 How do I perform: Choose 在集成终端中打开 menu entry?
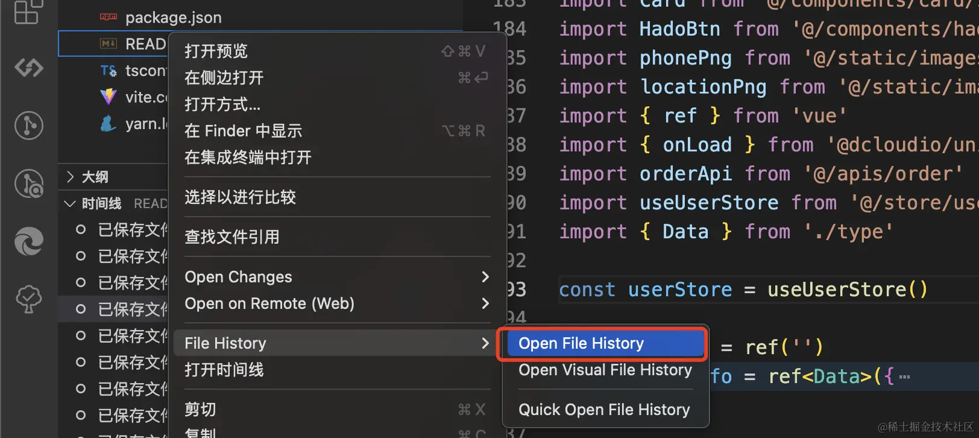click(337, 157)
